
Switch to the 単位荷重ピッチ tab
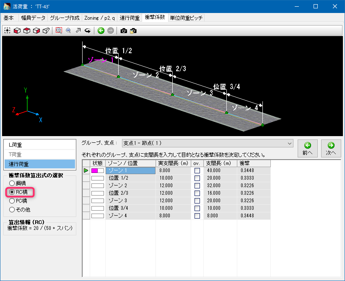click(x=187, y=18)
